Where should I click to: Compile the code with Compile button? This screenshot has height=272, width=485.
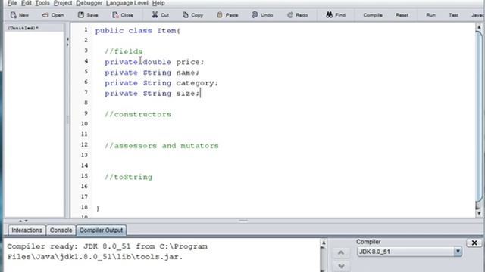click(373, 15)
